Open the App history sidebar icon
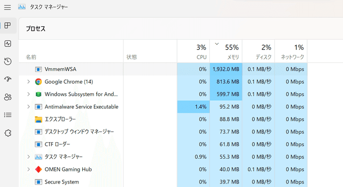 tap(8, 61)
